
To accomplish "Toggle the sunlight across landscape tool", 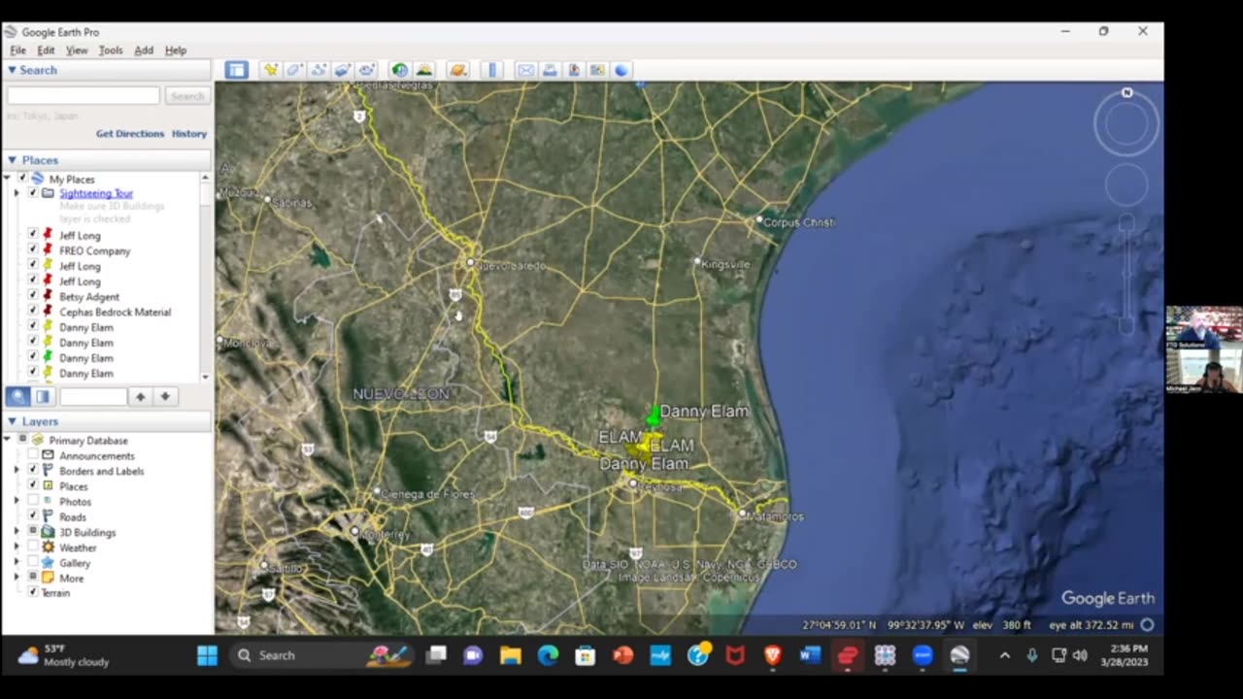I will point(424,70).
